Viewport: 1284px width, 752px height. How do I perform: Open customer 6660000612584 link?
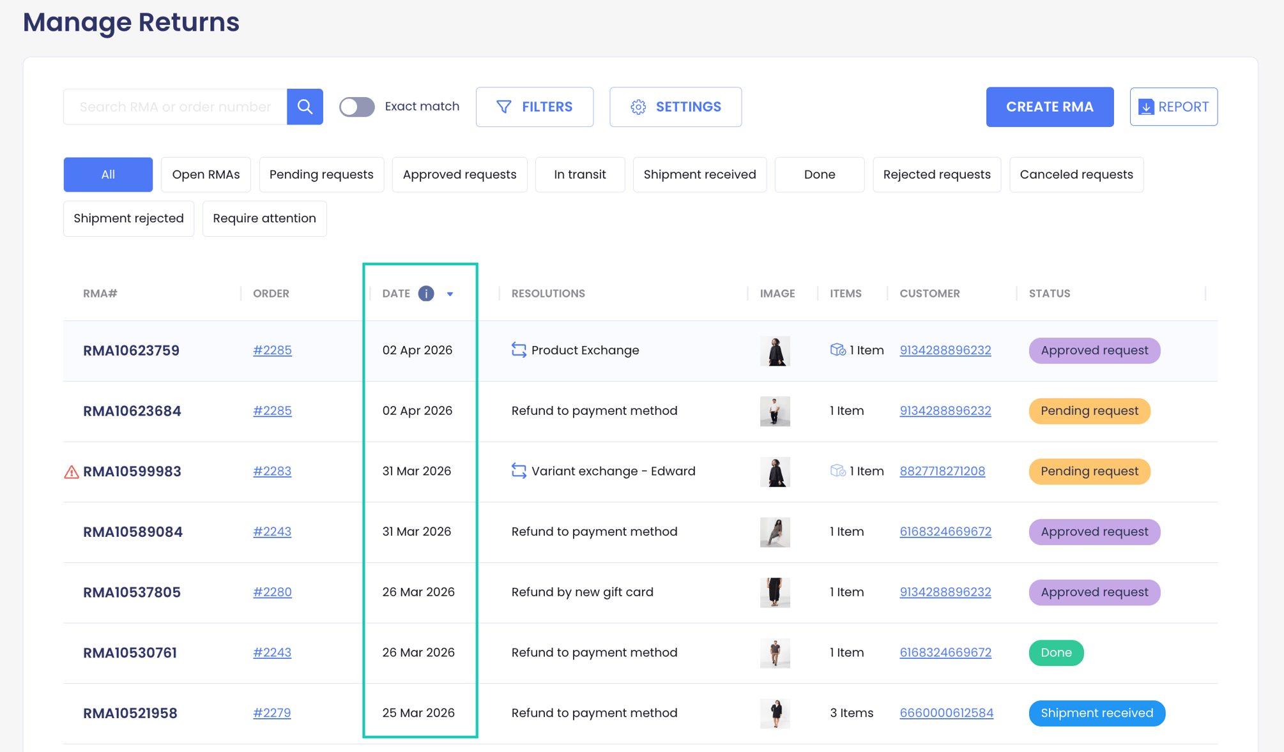coord(946,713)
